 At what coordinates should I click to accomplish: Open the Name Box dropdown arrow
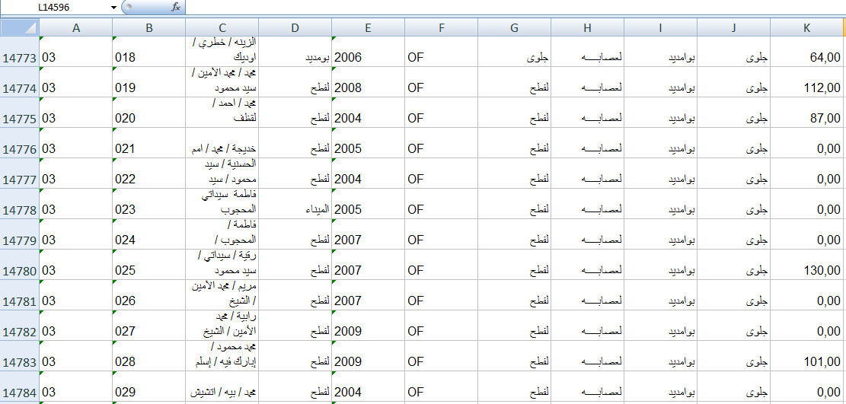point(113,7)
